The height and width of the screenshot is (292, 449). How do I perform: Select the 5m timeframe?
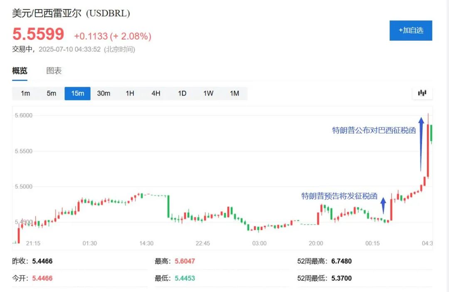pyautogui.click(x=51, y=93)
